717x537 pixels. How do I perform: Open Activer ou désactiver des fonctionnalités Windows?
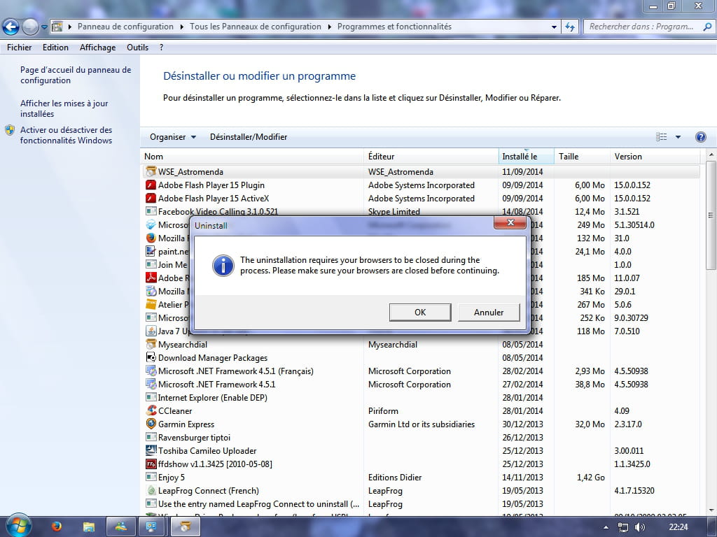pos(67,135)
